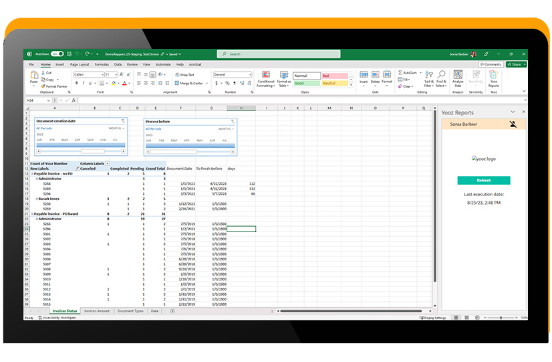This screenshot has height=362, width=552.
Task: Collapse the Barack Jones pivot group
Action: [x=37, y=199]
